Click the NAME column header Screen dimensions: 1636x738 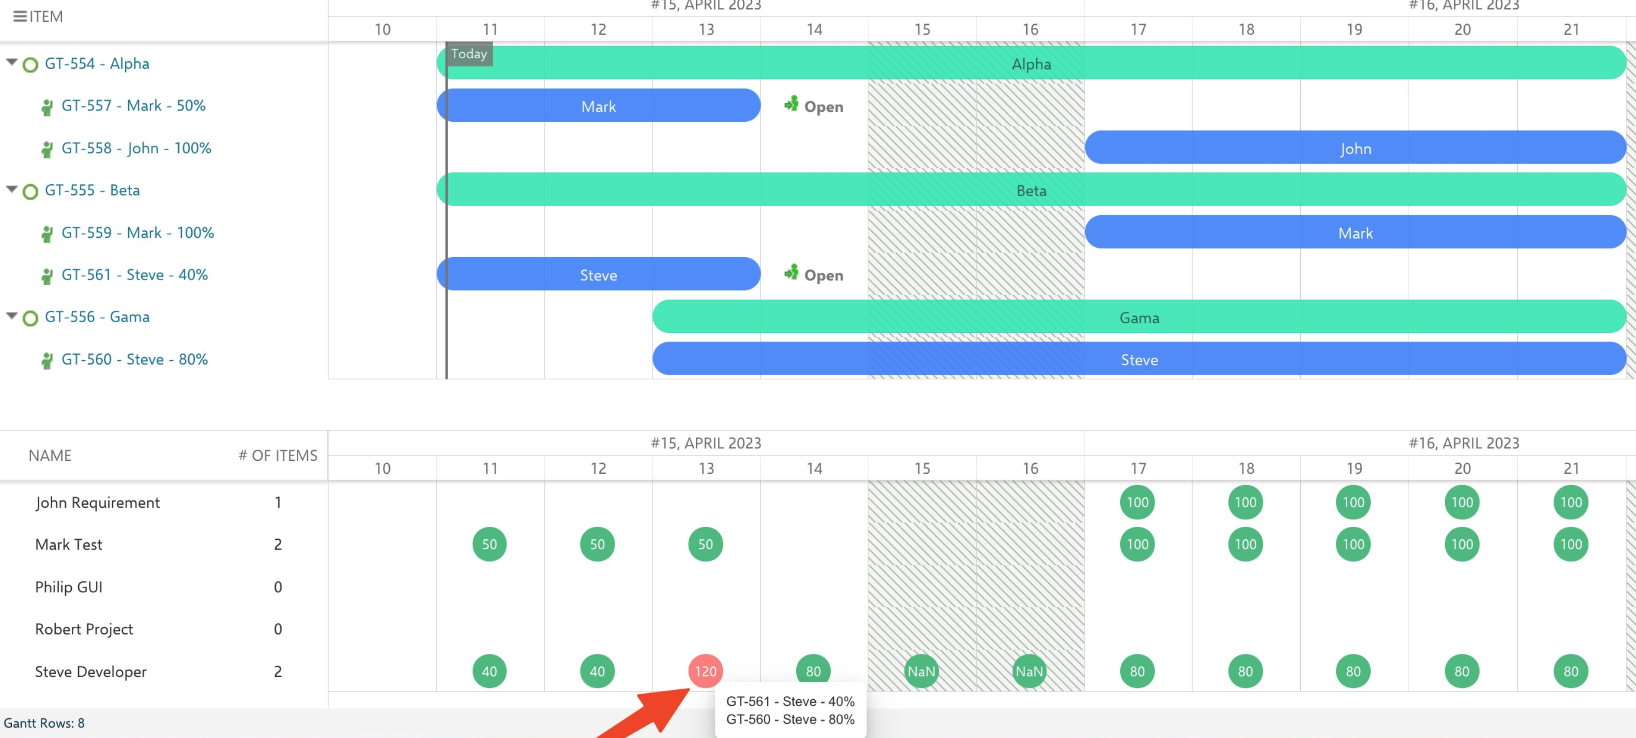[x=50, y=455]
